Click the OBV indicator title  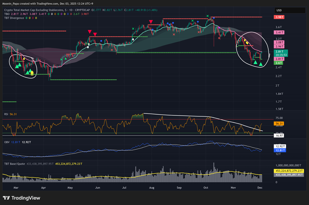(x=6, y=142)
